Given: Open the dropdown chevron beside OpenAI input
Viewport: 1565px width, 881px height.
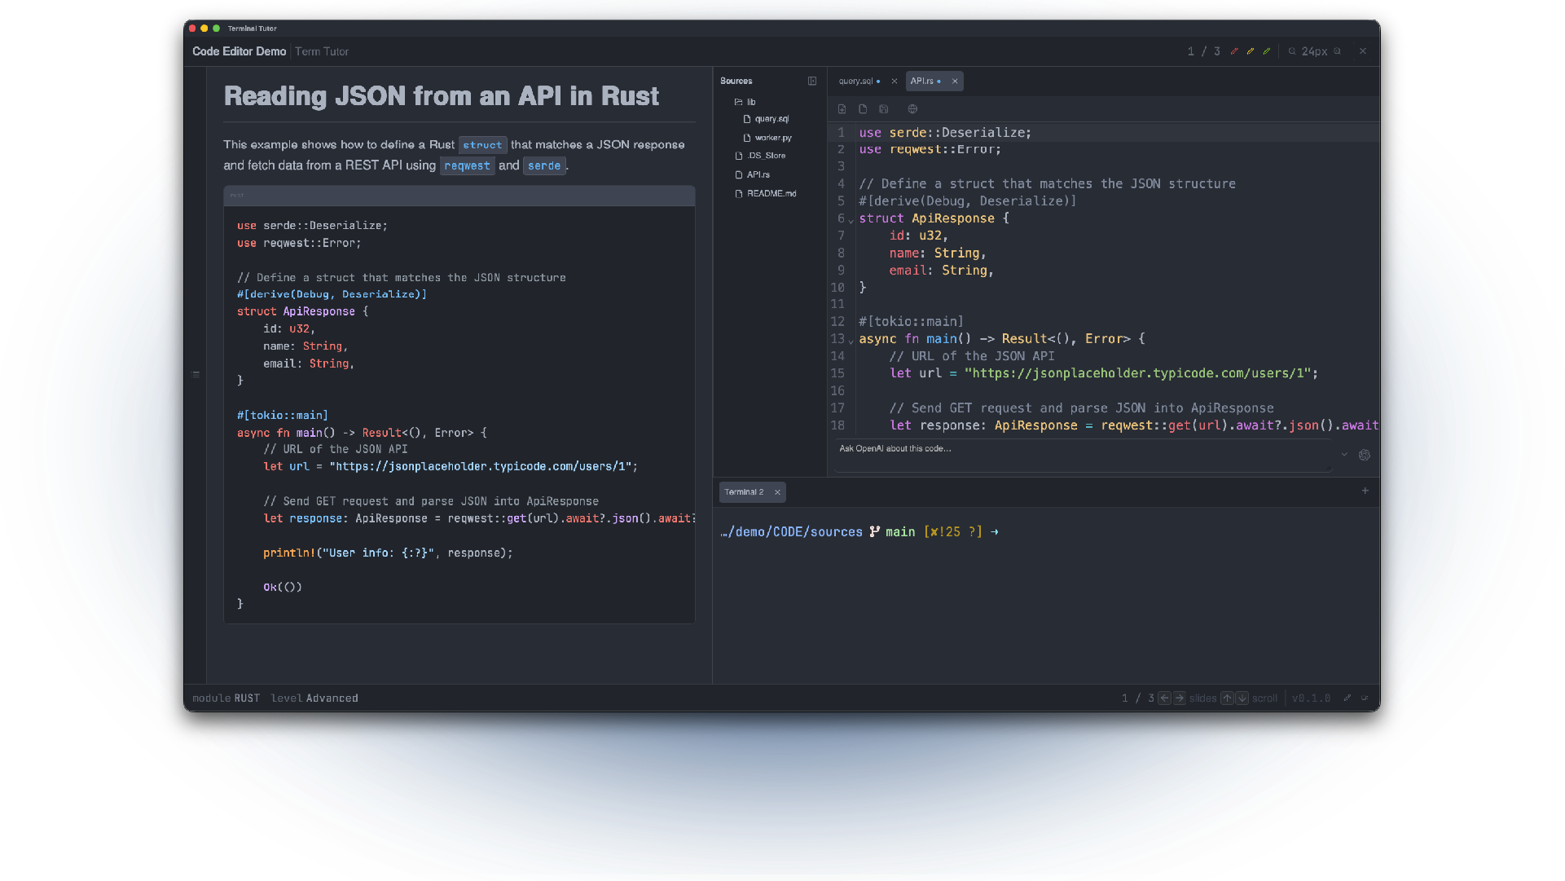Looking at the screenshot, I should click(1344, 455).
